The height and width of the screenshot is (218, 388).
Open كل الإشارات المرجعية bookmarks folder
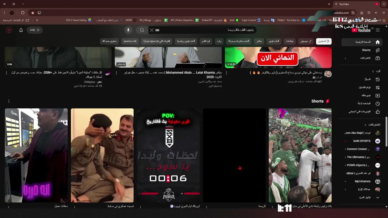[16, 20]
